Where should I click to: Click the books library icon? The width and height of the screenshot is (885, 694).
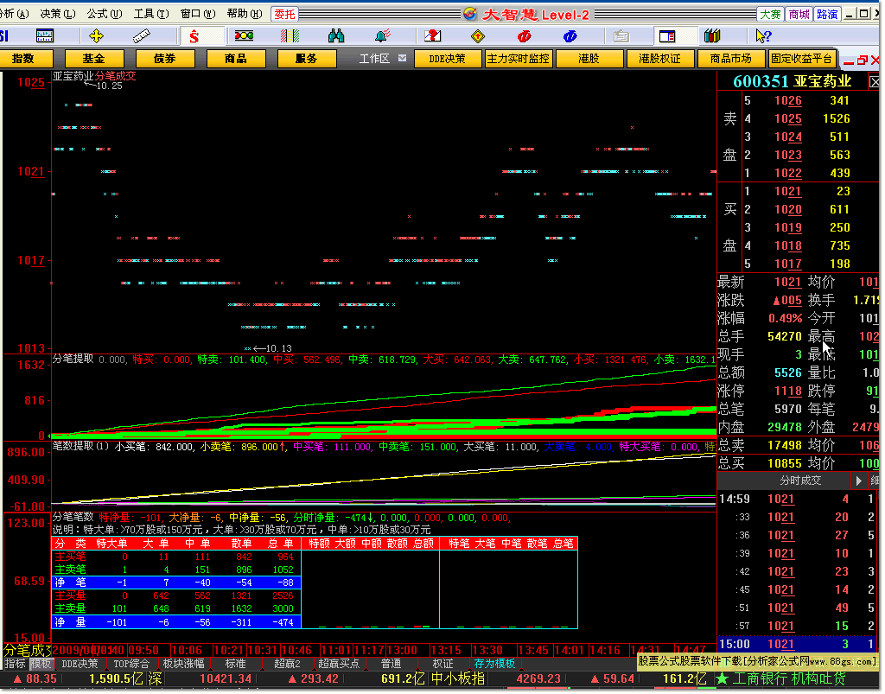click(x=712, y=36)
